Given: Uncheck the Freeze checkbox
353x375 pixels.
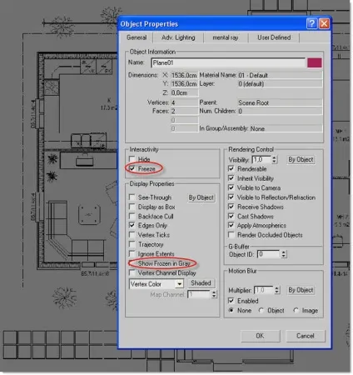Looking at the screenshot, I should coord(132,168).
